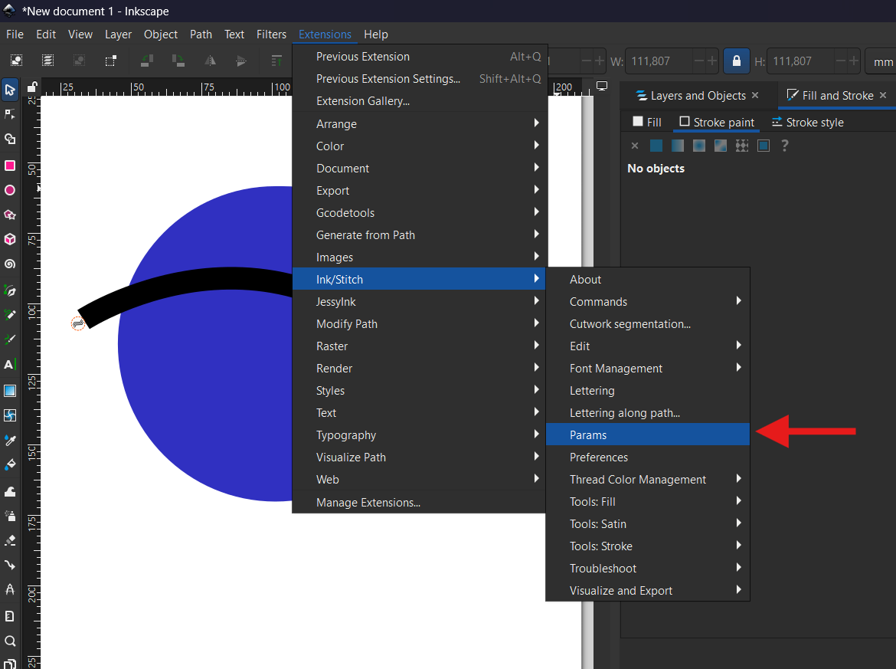
Task: Click the Deselect toolbar icon
Action: (80, 61)
